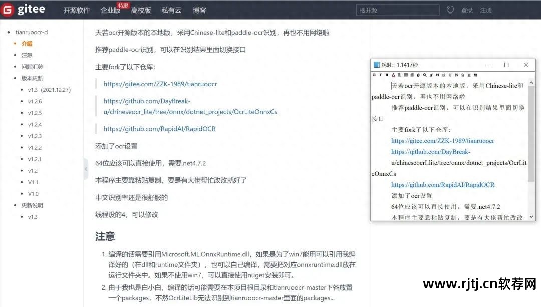Open v1.2.5 entry in sidebar
Viewport: 541px width, 307px height.
click(x=35, y=113)
